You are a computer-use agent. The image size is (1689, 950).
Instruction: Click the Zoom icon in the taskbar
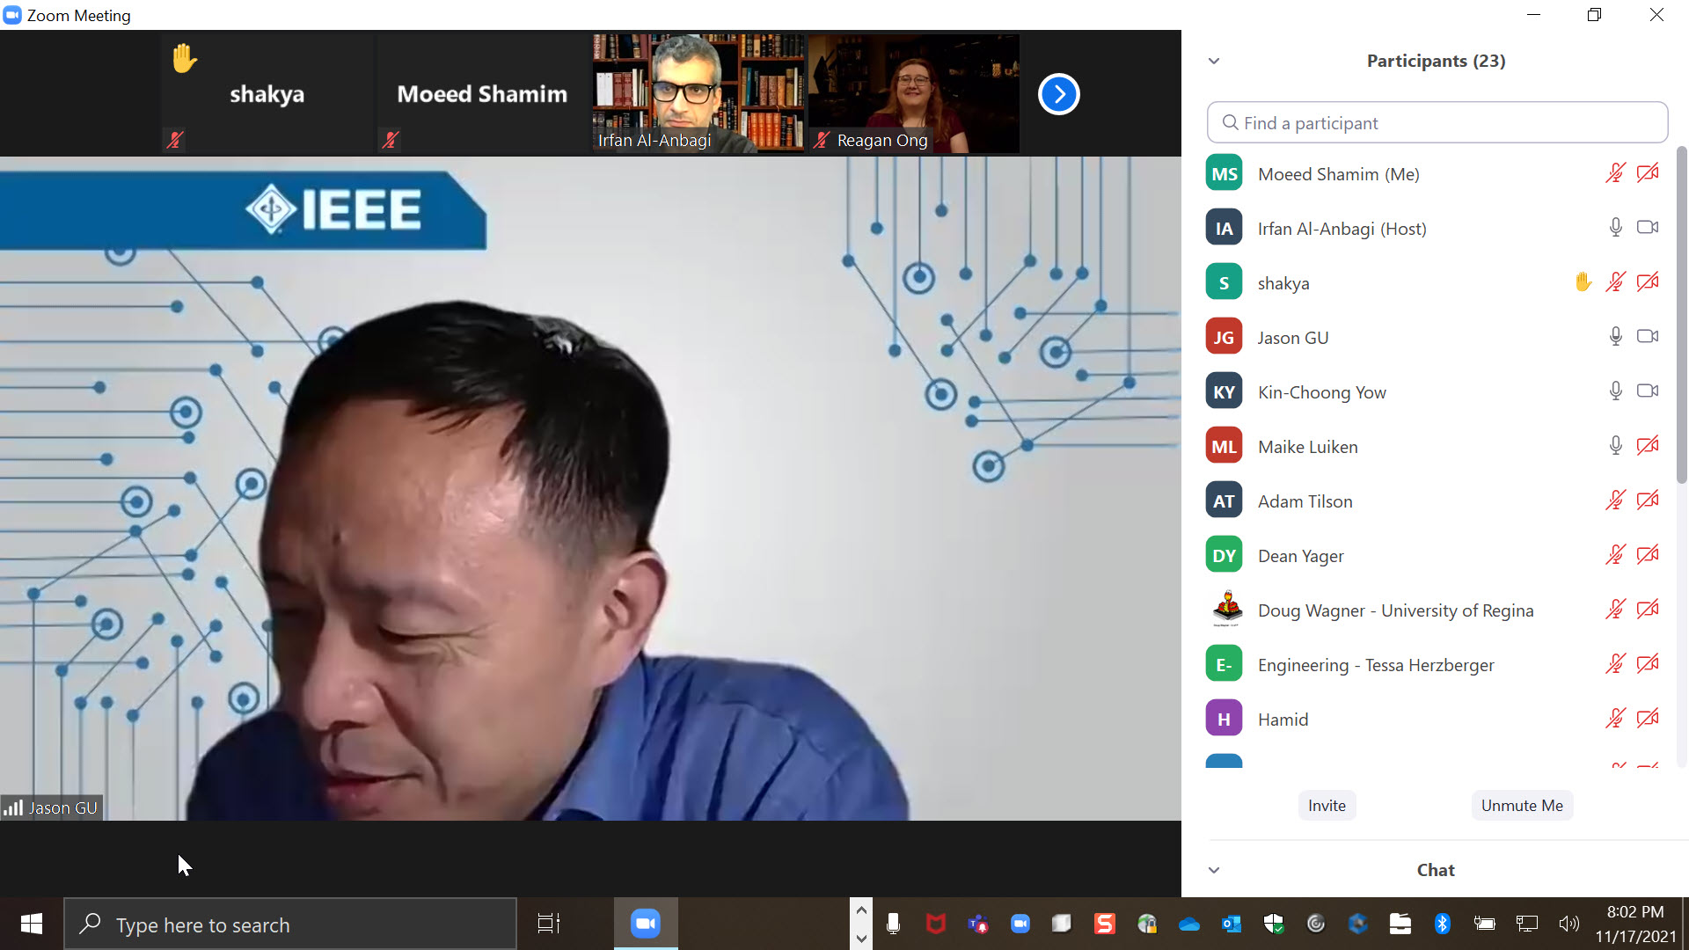tap(646, 924)
